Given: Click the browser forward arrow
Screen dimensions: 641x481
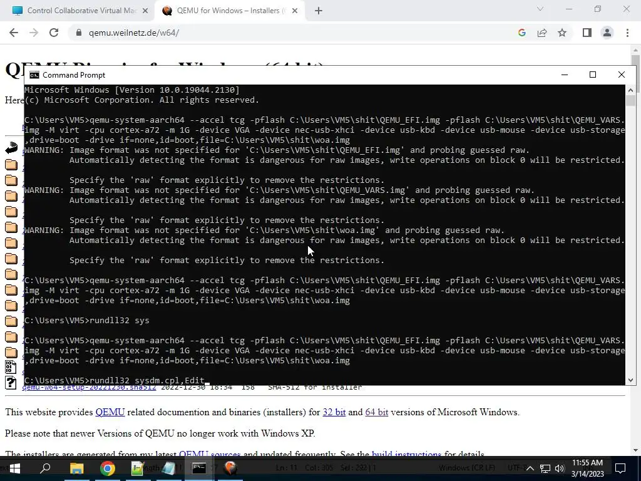Looking at the screenshot, I should pos(34,33).
